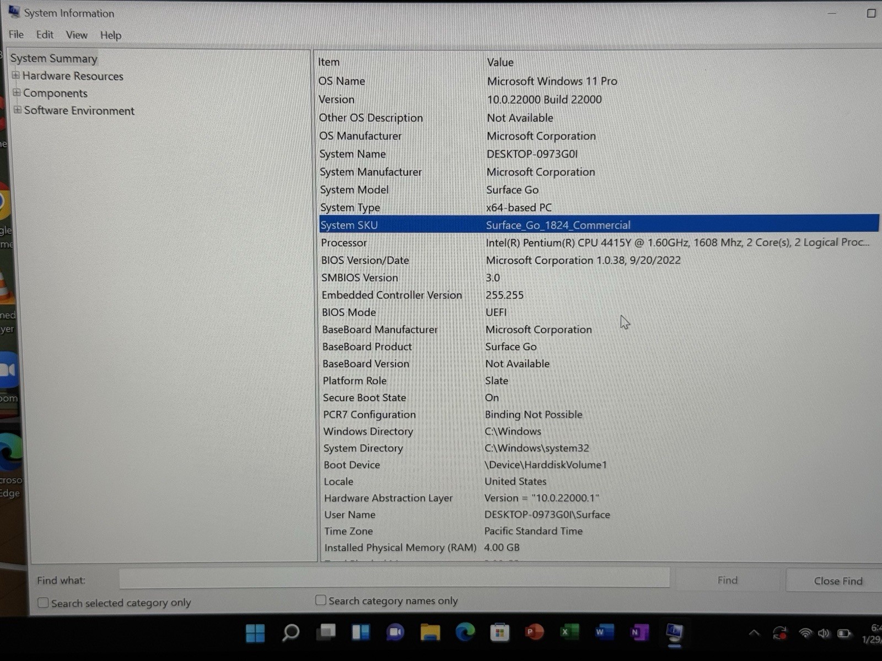Select the Software Environment tree label
Screen dimensions: 882x661
click(x=79, y=111)
